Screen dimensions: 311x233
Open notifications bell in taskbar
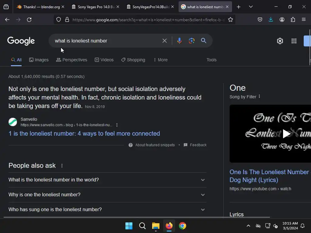tap(302, 226)
